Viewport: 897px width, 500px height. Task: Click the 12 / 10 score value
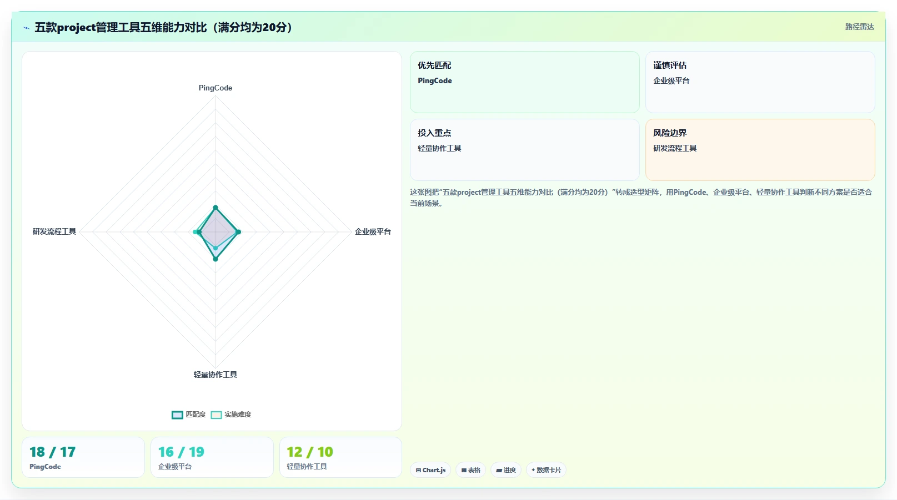tap(310, 452)
